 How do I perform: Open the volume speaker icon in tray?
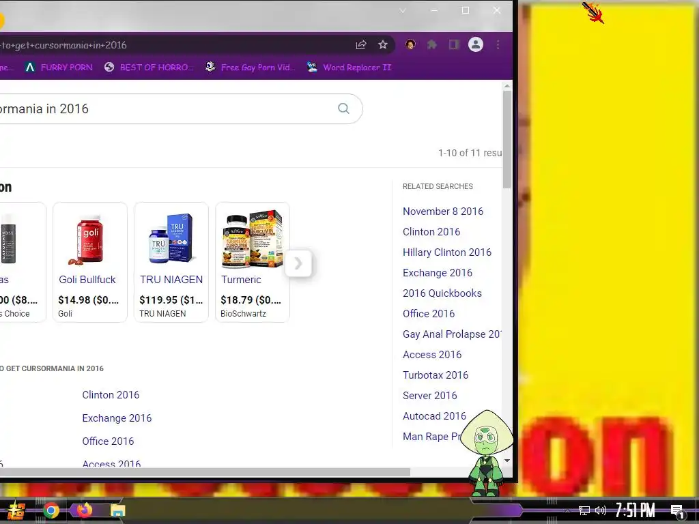601,510
